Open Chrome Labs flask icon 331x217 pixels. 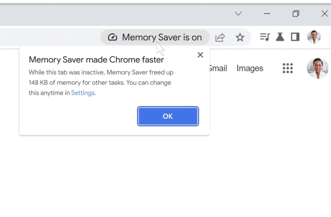tap(280, 37)
